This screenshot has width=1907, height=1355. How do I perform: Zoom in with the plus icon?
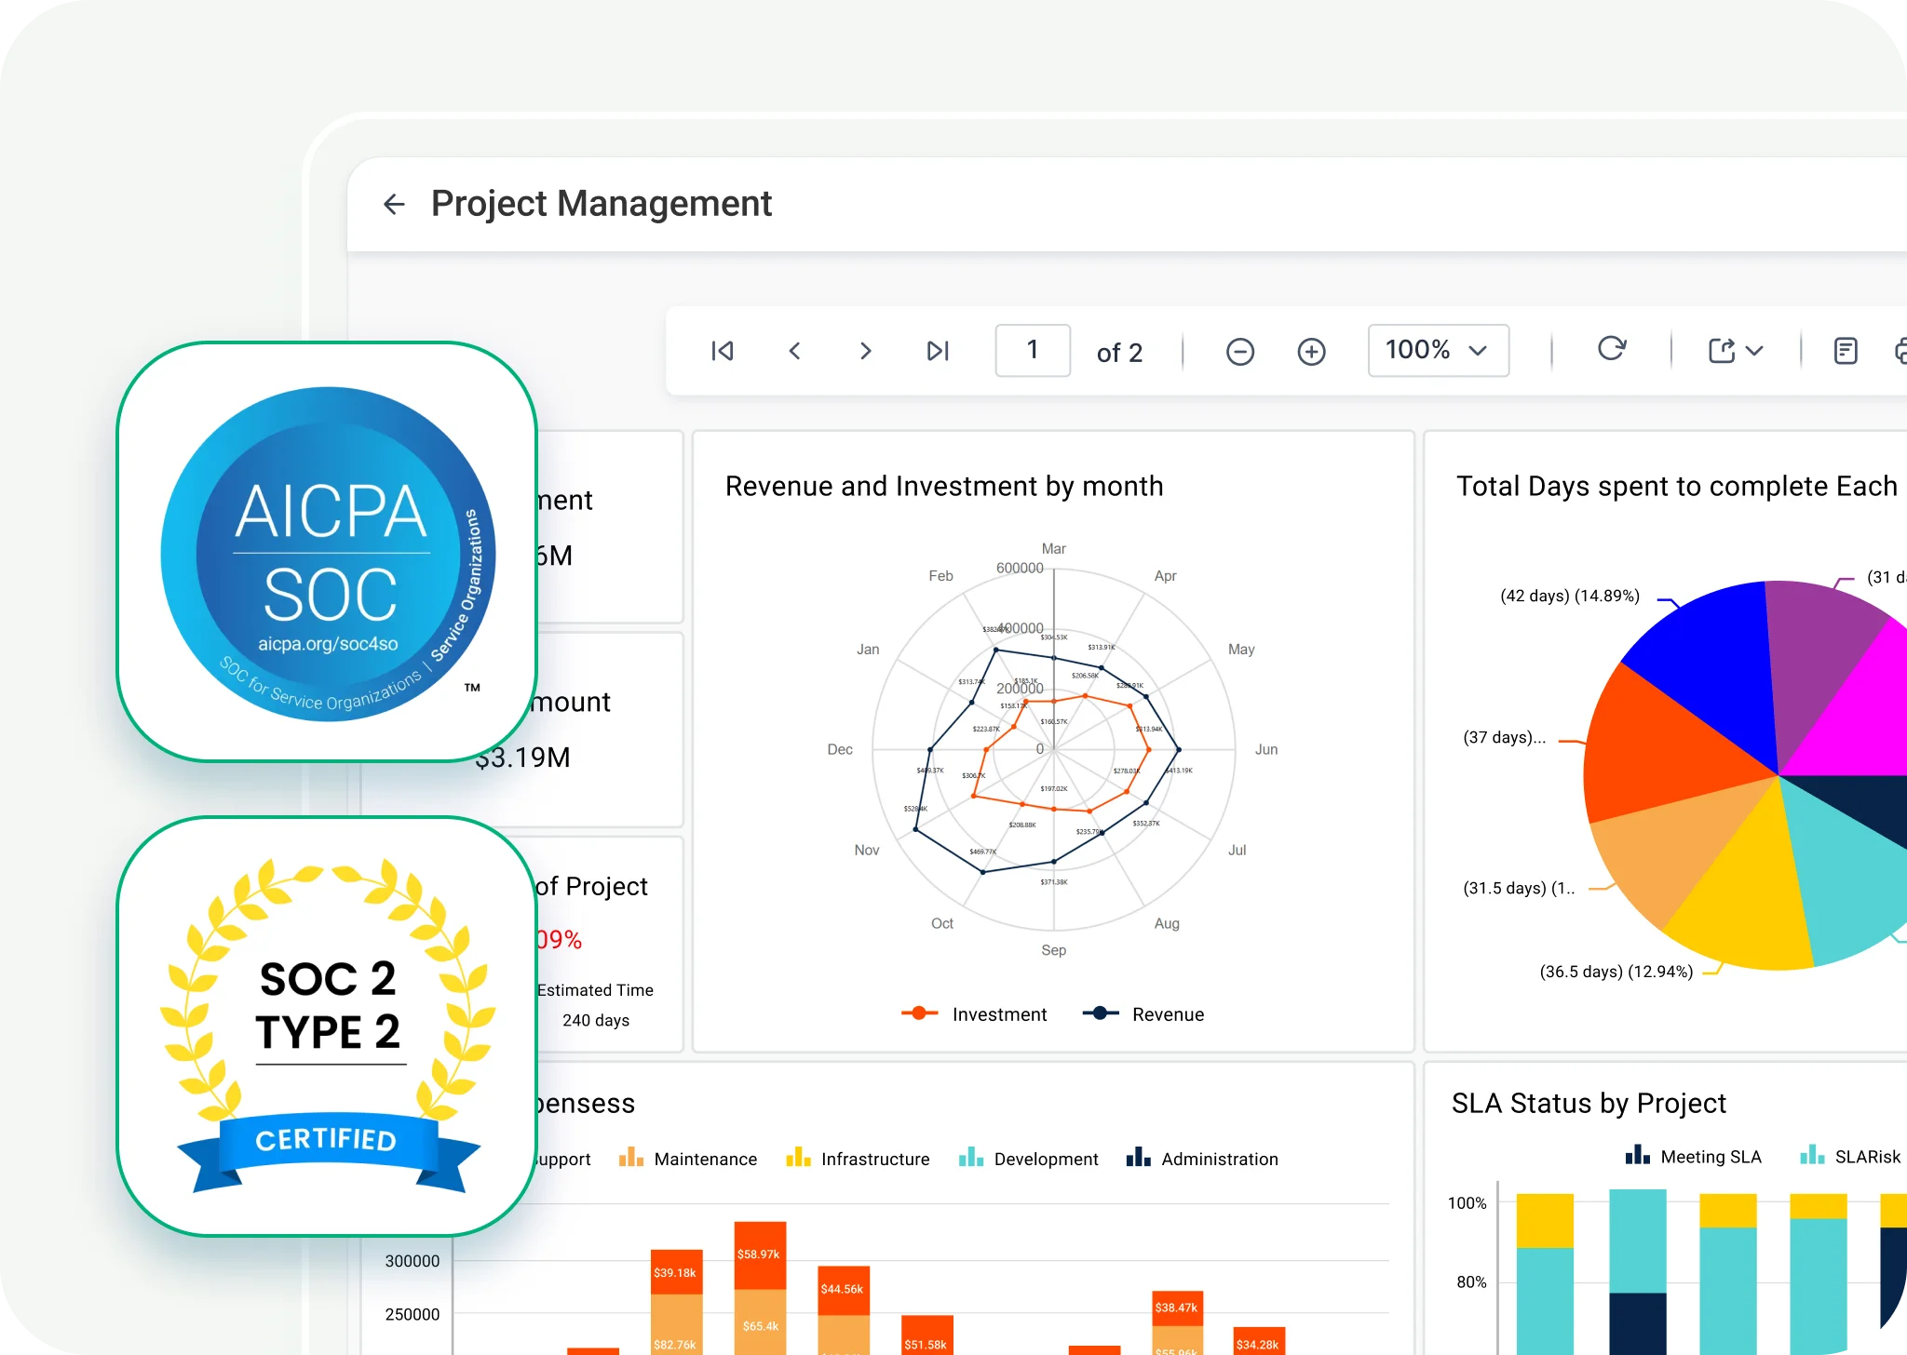1312,352
